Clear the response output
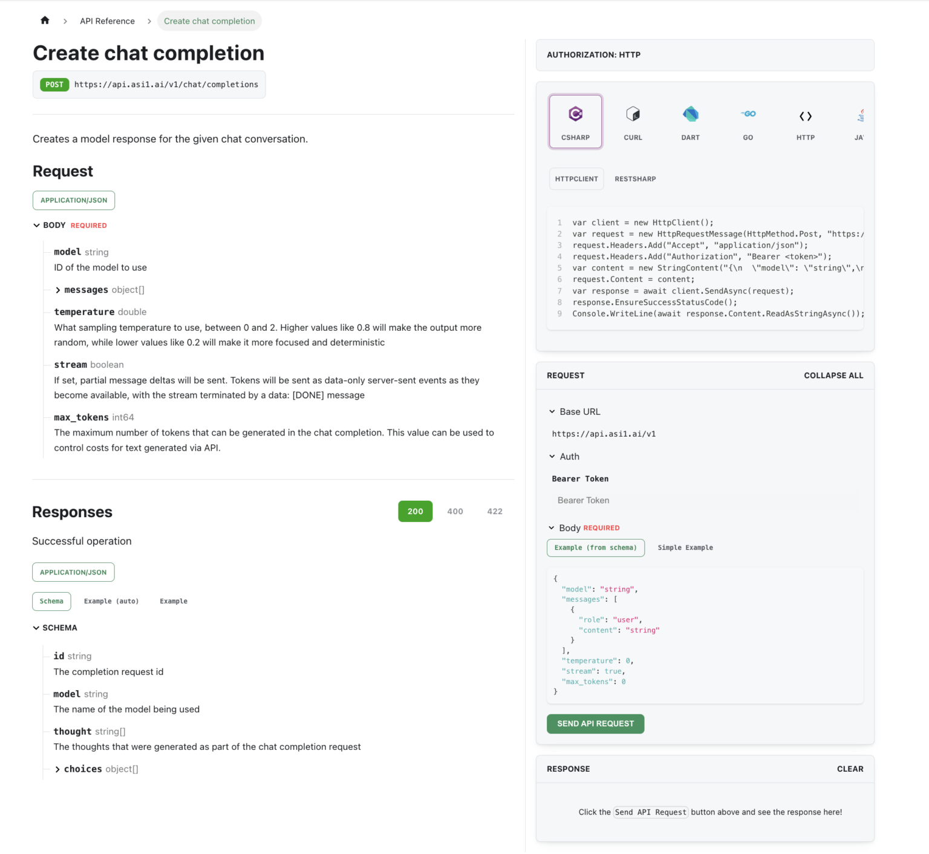This screenshot has width=929, height=854. (850, 769)
